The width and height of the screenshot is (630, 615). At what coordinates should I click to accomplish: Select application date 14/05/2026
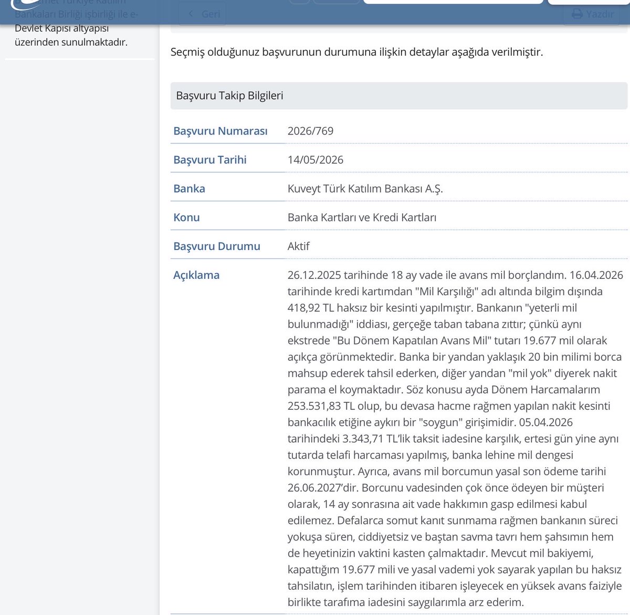316,160
